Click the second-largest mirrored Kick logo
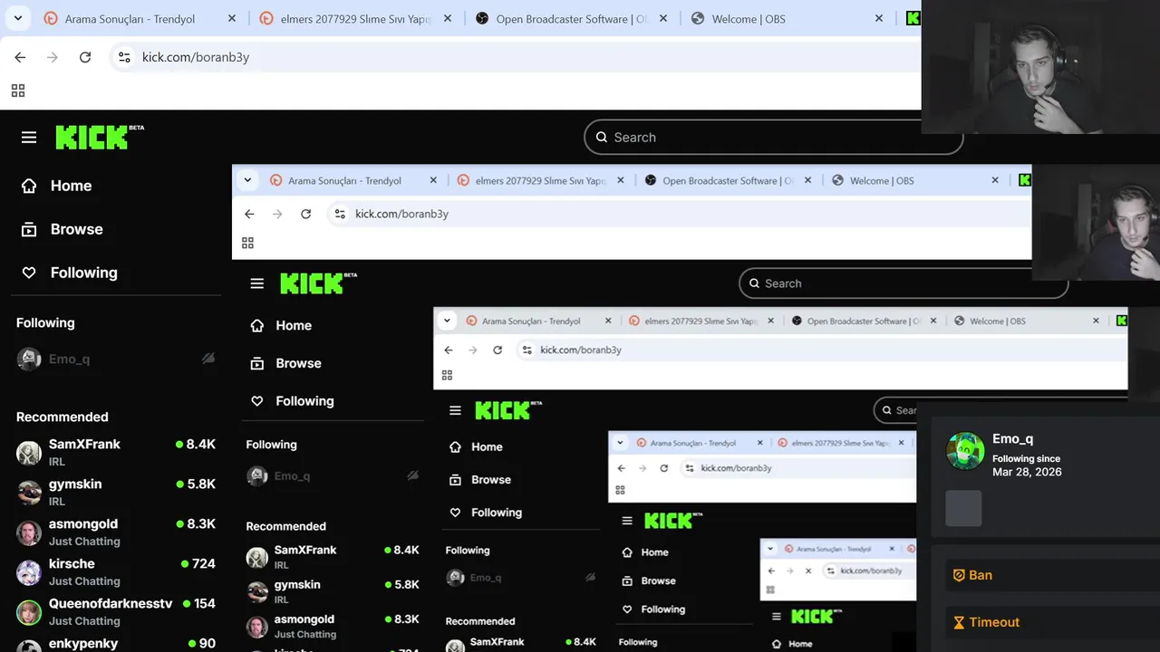 click(317, 283)
